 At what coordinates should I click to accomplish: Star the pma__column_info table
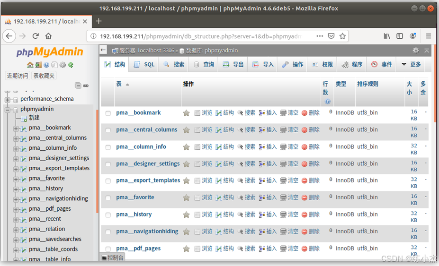point(186,147)
